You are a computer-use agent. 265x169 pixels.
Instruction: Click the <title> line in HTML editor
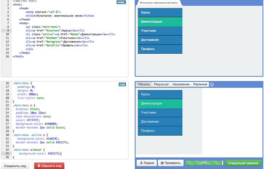pos(60,16)
